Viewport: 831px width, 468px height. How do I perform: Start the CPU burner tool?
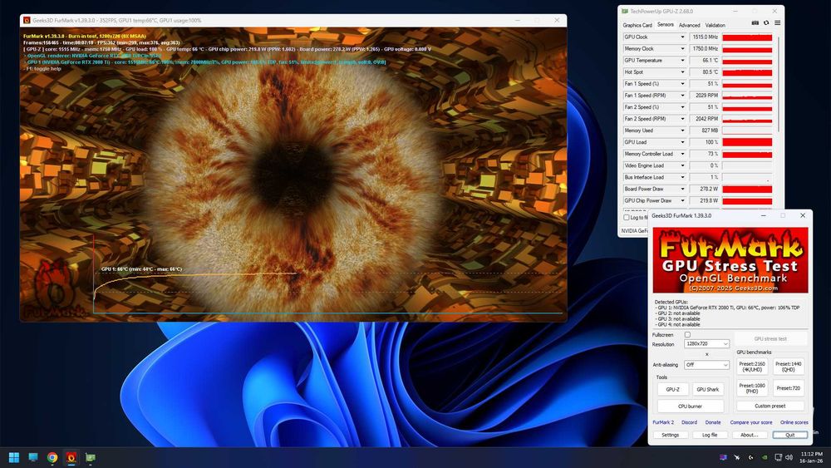(x=690, y=406)
